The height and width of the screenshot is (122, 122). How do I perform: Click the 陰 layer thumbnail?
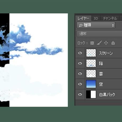(x=91, y=63)
